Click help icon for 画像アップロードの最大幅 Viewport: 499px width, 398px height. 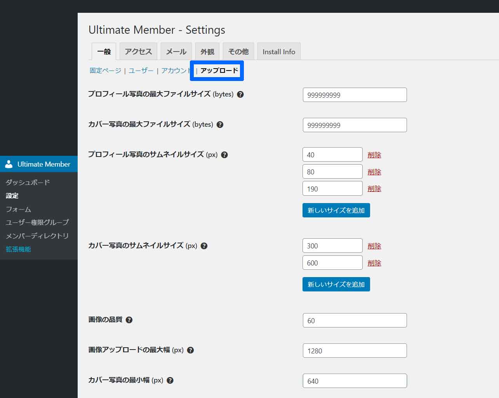coord(190,350)
